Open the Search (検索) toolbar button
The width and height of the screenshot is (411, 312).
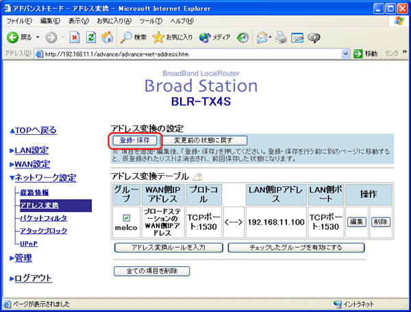(x=134, y=38)
